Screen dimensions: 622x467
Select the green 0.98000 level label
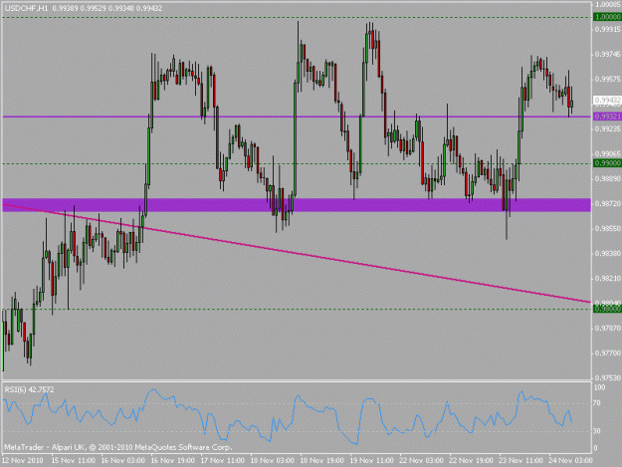click(x=607, y=309)
